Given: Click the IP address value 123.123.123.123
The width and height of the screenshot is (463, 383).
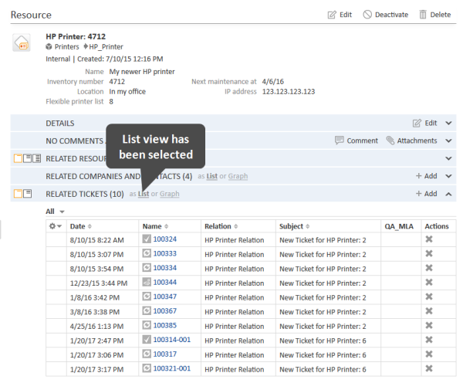Looking at the screenshot, I should (289, 92).
